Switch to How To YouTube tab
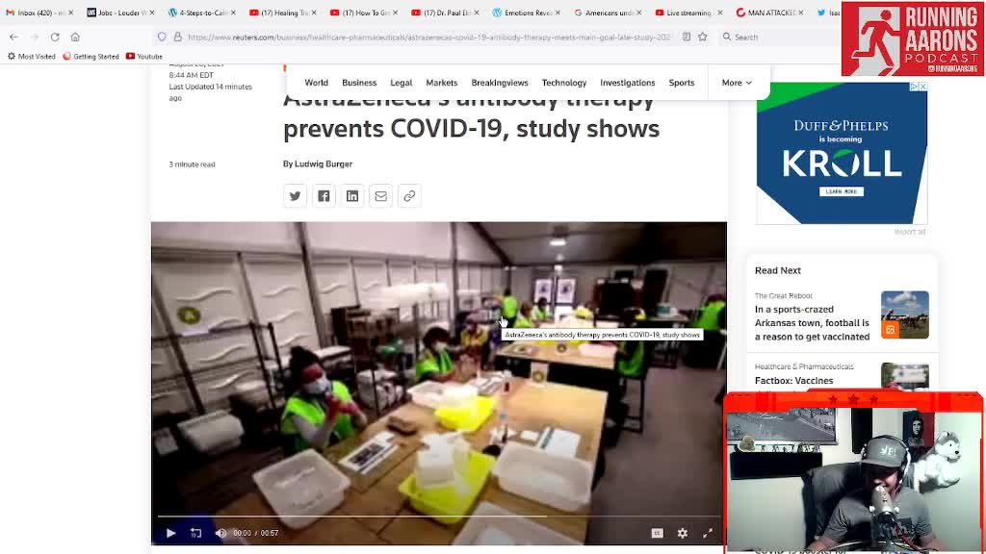 click(363, 13)
